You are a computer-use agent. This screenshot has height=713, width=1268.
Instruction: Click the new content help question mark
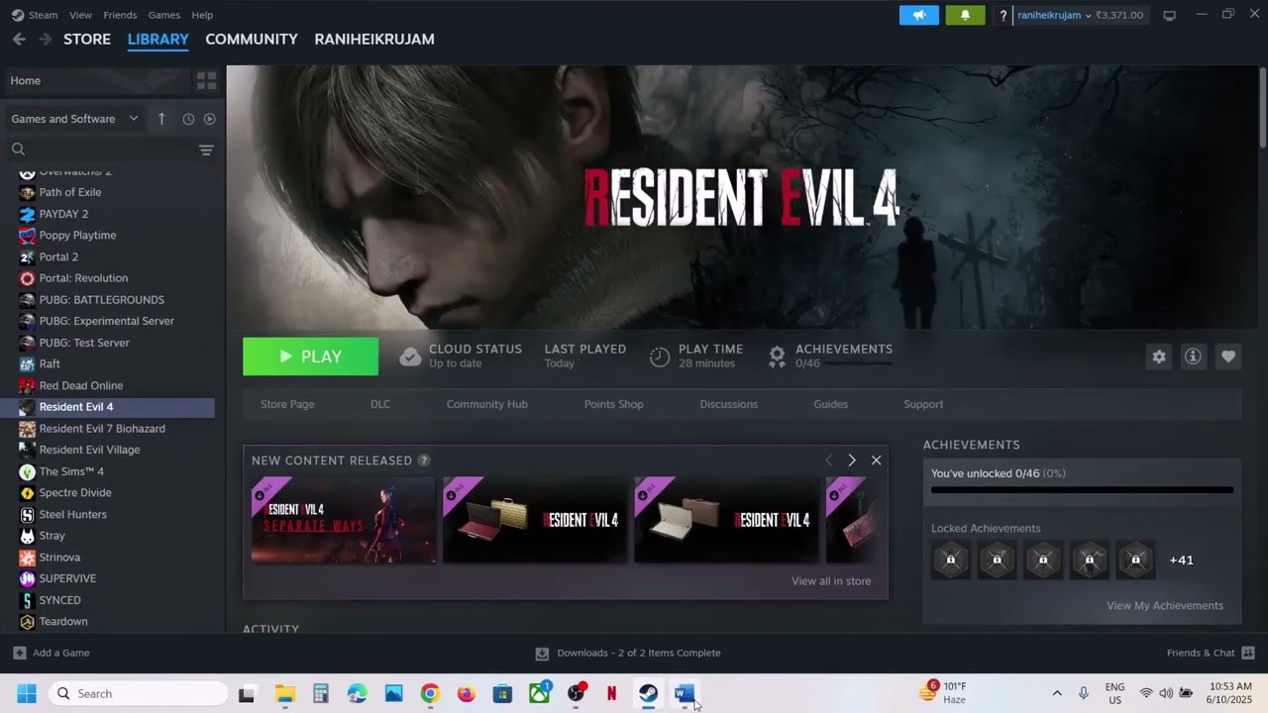tap(424, 460)
